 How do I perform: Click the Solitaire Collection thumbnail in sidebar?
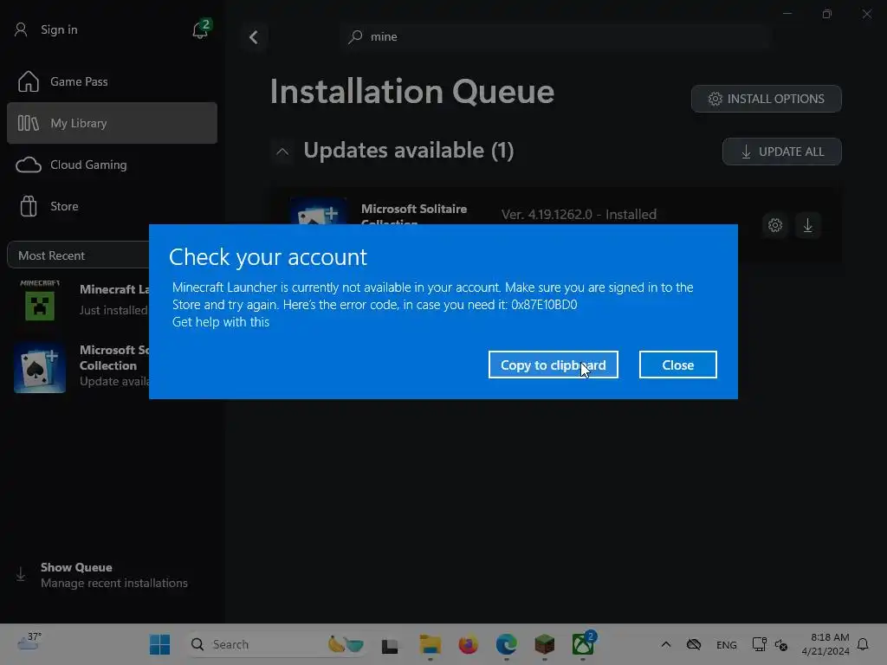pos(40,366)
